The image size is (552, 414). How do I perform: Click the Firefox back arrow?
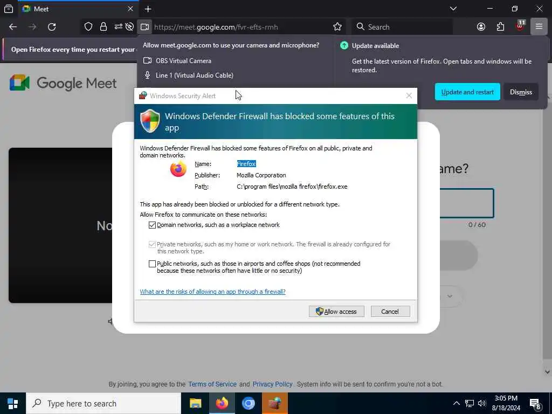click(13, 27)
